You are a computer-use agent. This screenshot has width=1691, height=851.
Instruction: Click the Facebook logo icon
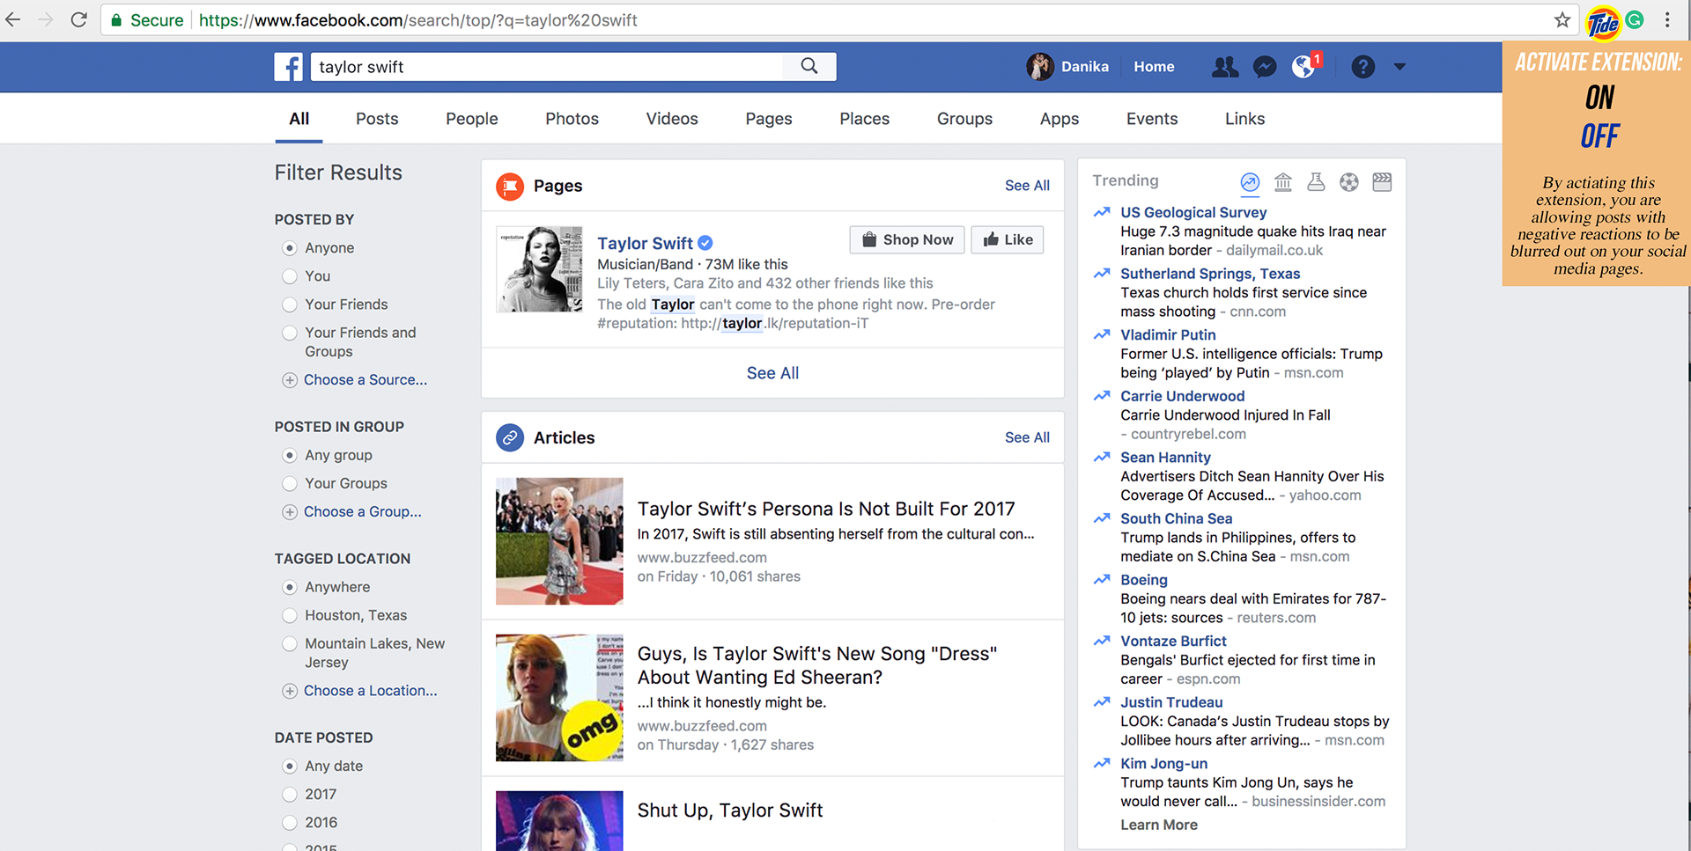[x=288, y=67]
